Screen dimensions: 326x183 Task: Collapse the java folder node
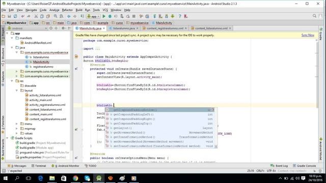12,47
